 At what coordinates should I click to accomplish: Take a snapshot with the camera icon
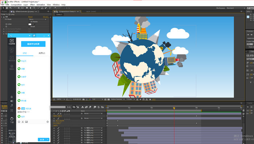click(x=83, y=99)
